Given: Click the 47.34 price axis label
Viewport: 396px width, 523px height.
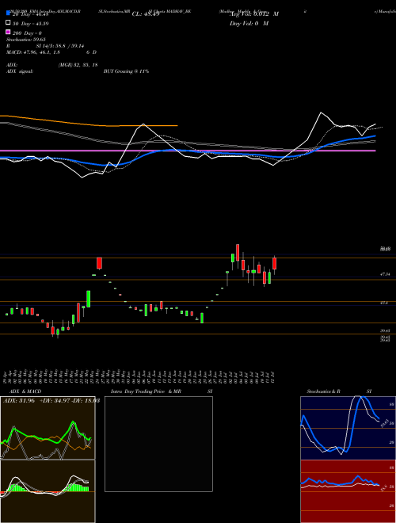Looking at the screenshot, I should click(385, 274).
